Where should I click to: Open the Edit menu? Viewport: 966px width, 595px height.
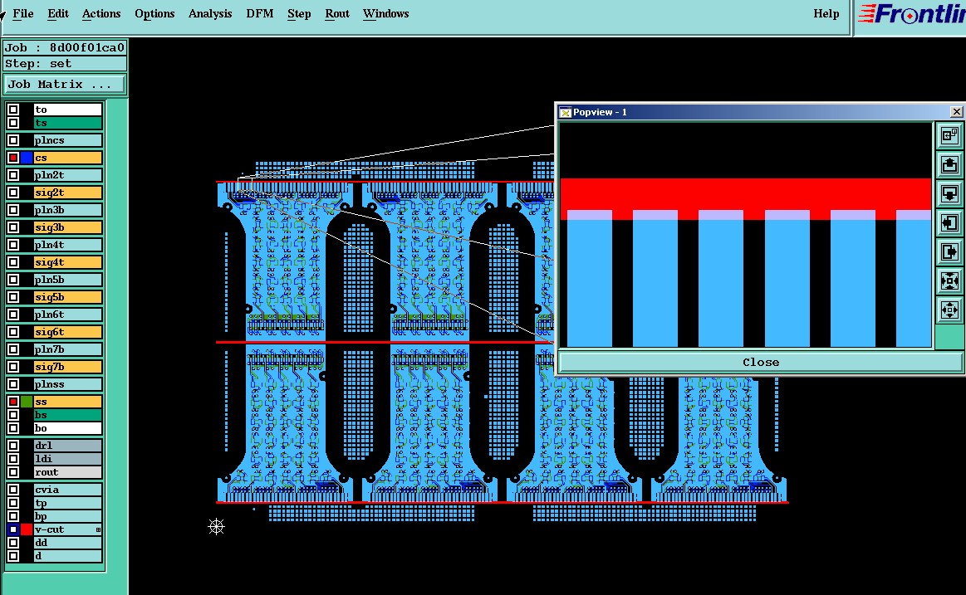coord(58,13)
